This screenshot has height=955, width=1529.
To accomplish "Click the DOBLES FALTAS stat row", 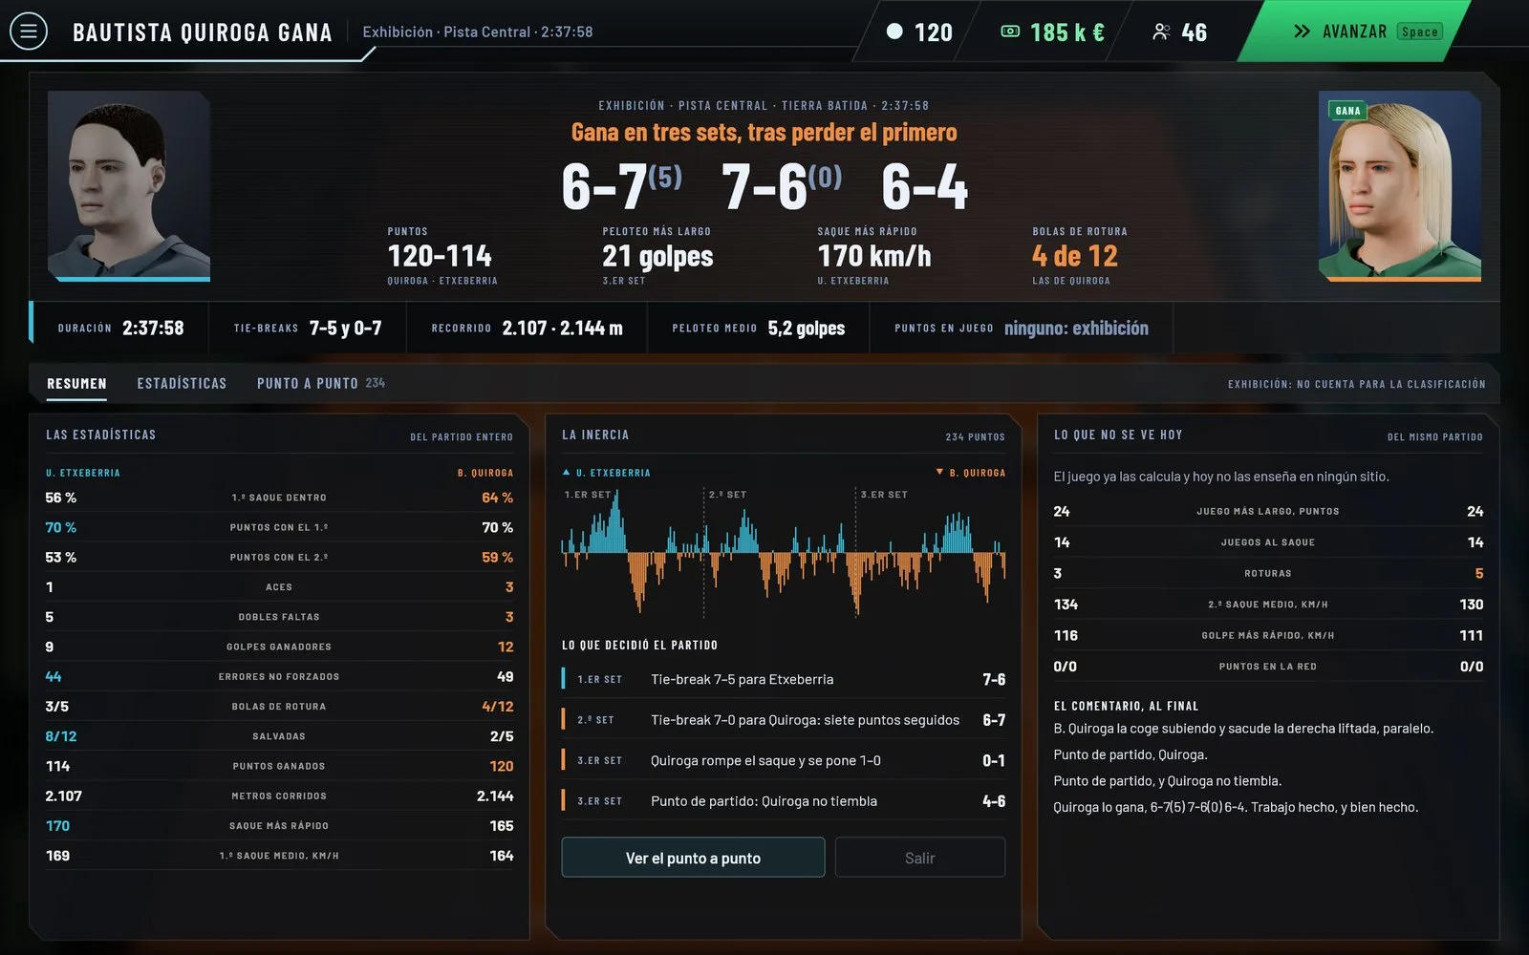I will [x=279, y=617].
